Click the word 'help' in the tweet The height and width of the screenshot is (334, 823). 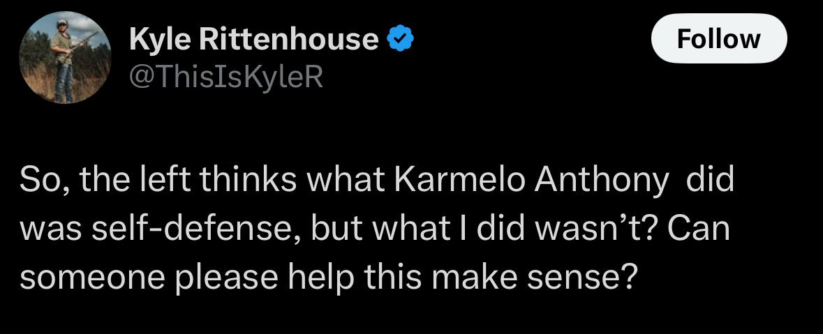point(320,279)
